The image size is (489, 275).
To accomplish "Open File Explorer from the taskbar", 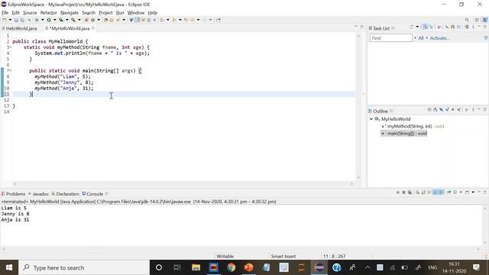I will 196,267.
